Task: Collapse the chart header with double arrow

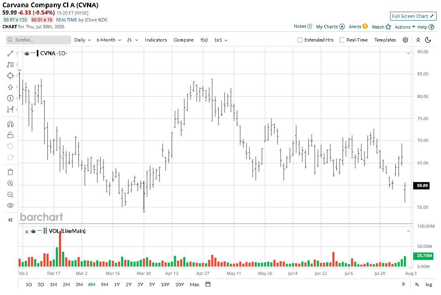Action: coord(418,40)
